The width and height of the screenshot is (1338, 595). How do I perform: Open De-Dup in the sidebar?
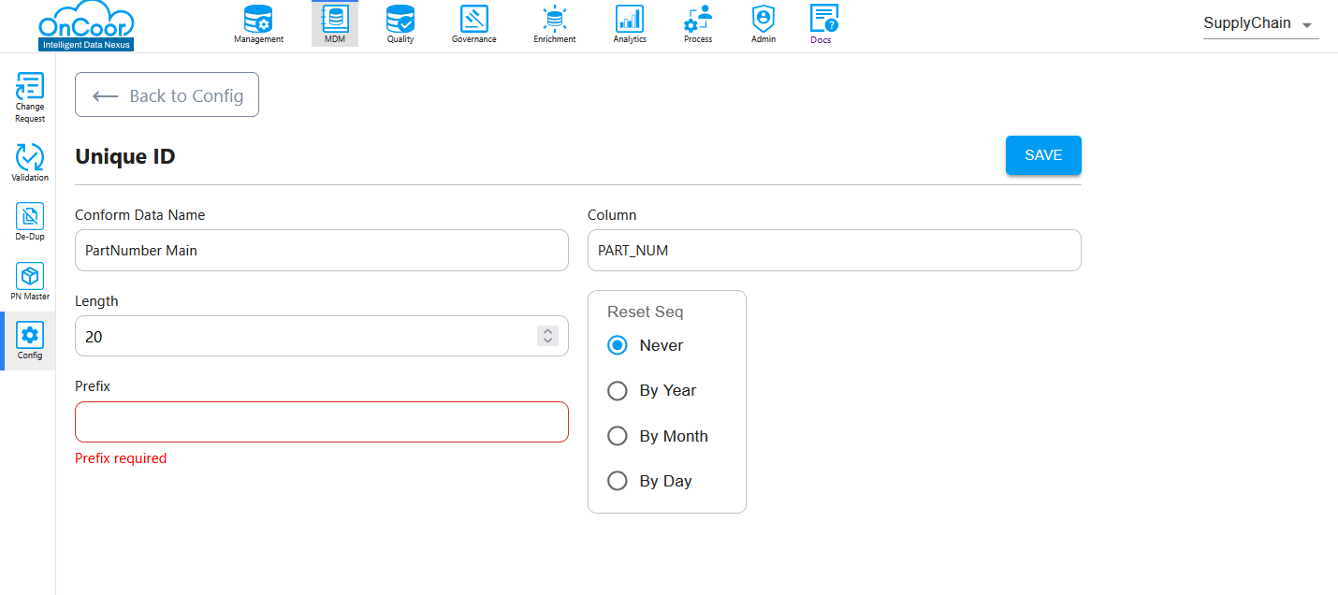(x=30, y=222)
